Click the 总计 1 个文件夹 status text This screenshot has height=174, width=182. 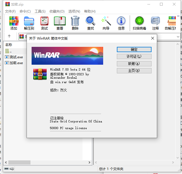click(x=111, y=169)
